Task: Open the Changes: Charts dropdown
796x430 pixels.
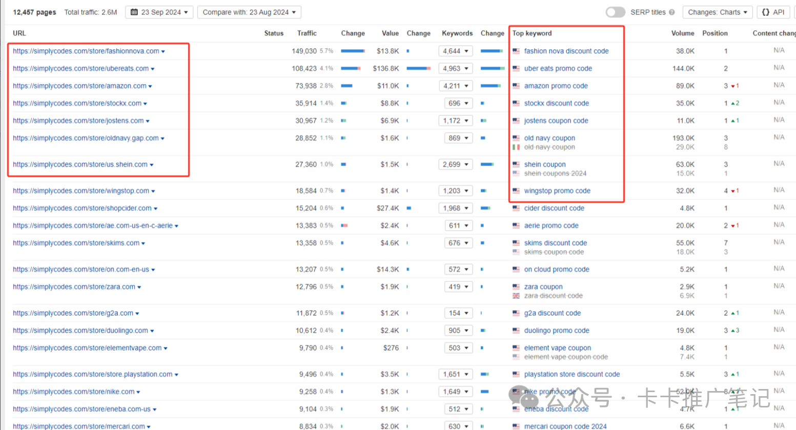Action: pos(717,12)
